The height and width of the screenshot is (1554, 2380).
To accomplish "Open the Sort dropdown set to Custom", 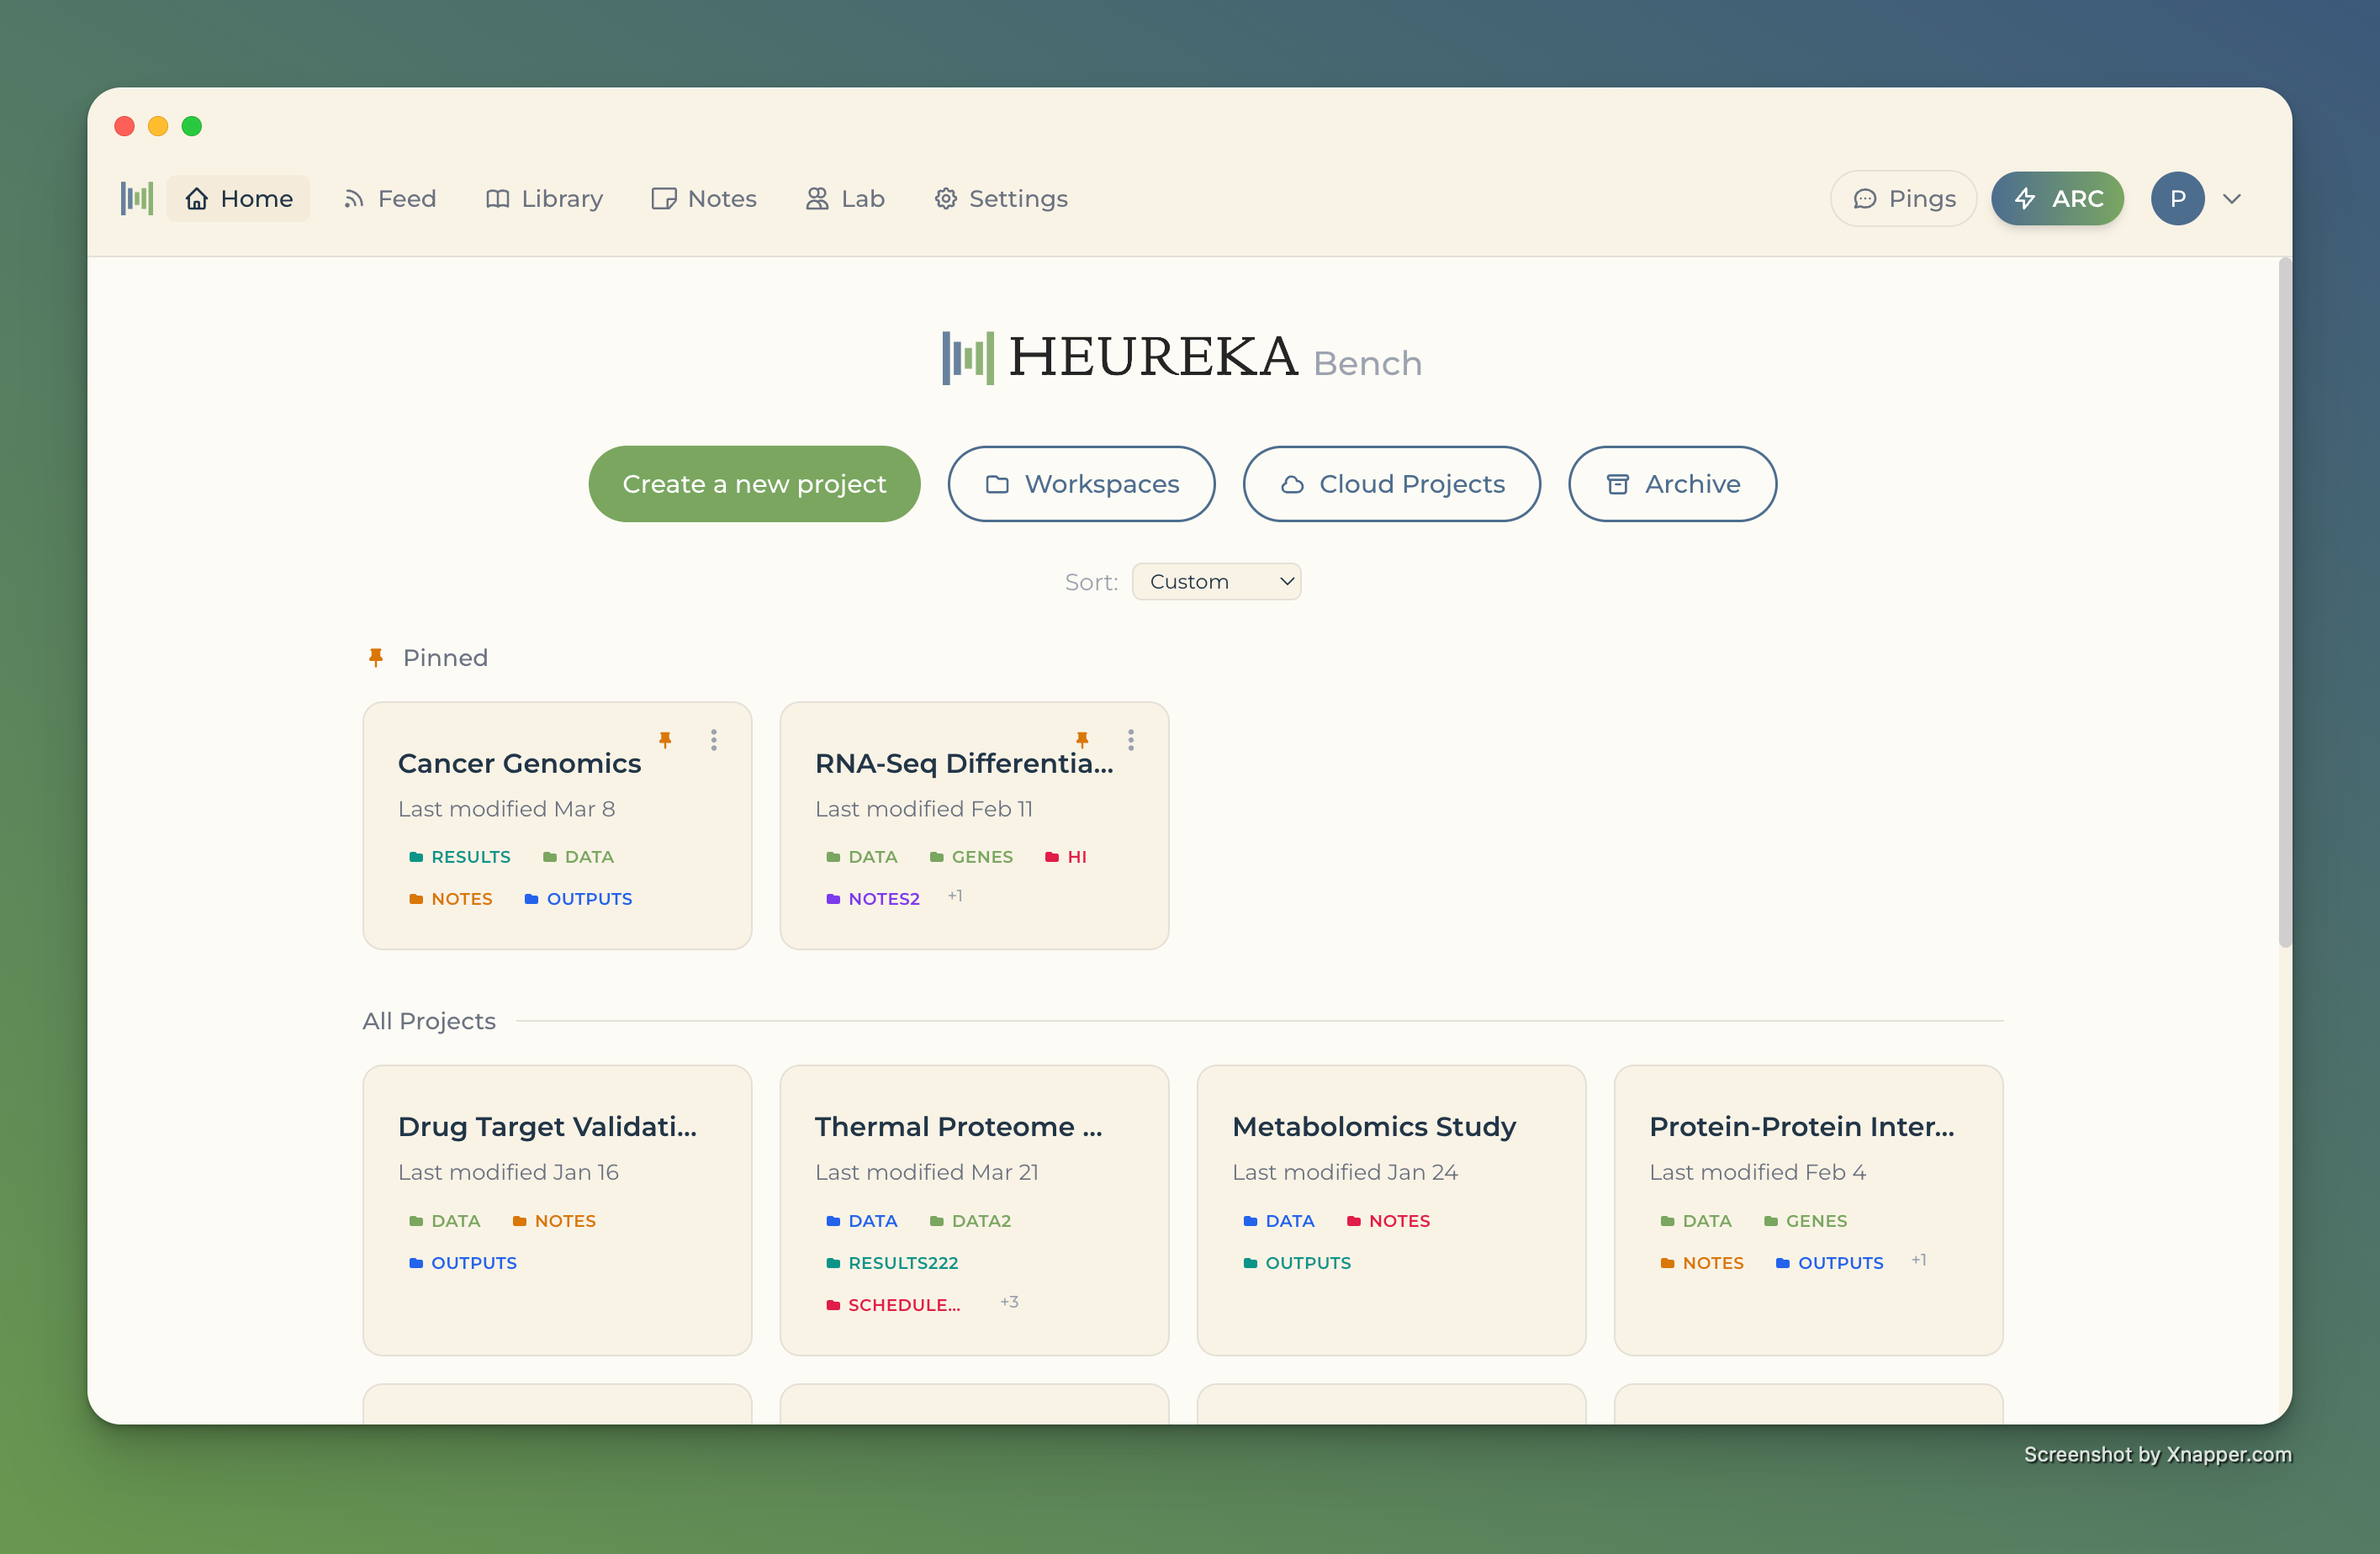I will point(1216,581).
